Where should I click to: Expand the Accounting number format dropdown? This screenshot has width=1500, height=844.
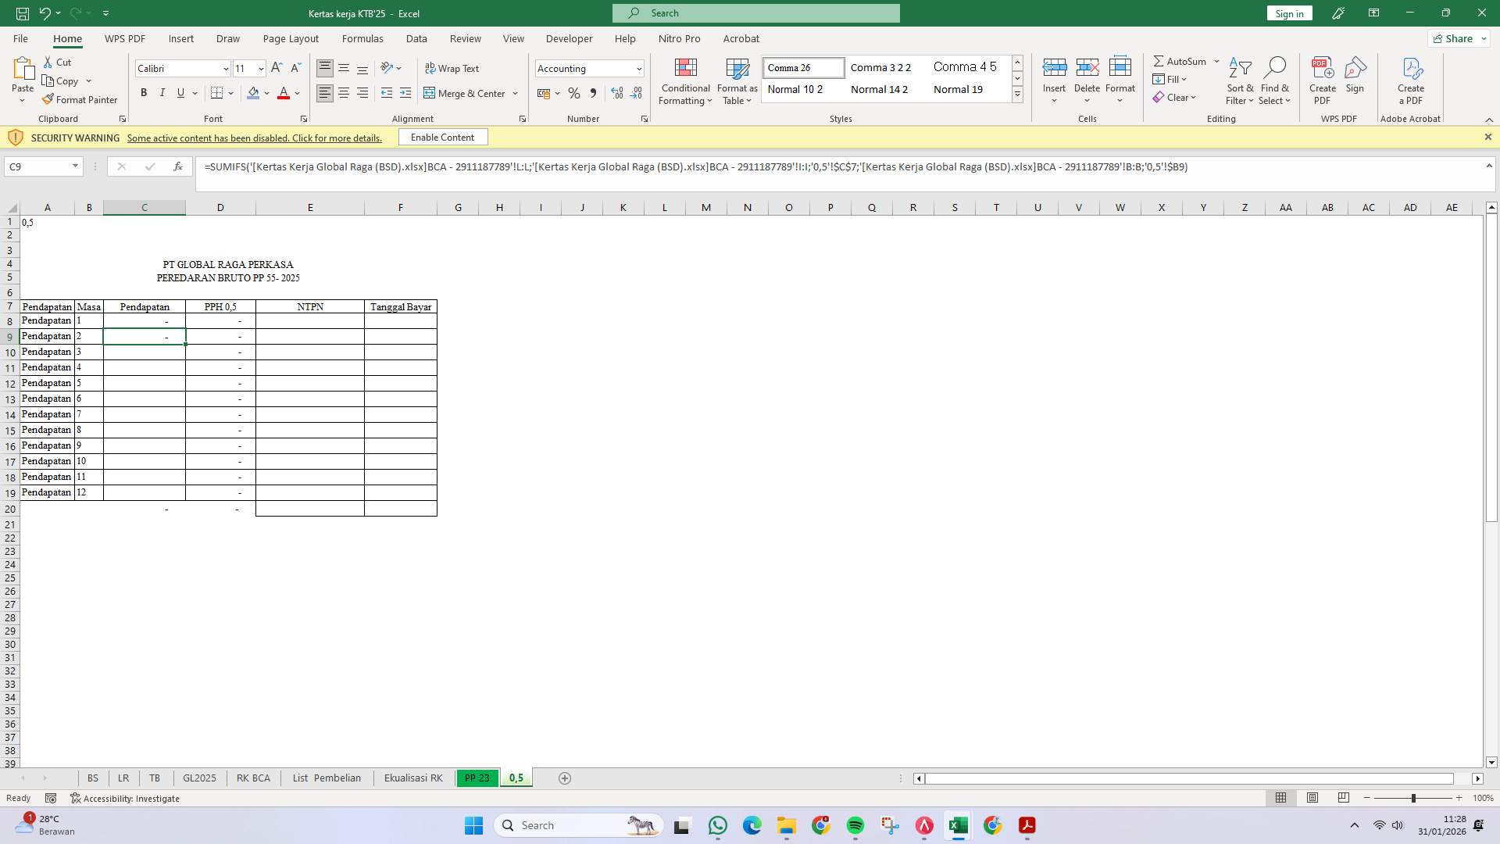tap(637, 68)
